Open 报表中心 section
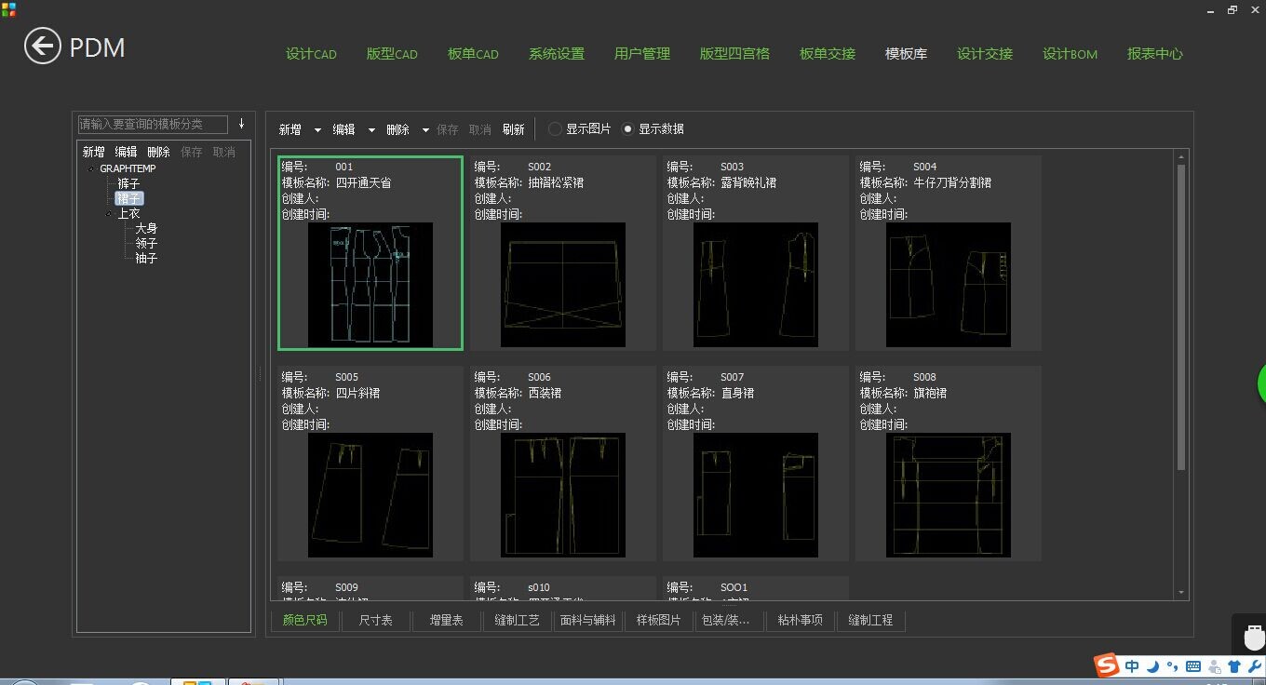 (1155, 54)
